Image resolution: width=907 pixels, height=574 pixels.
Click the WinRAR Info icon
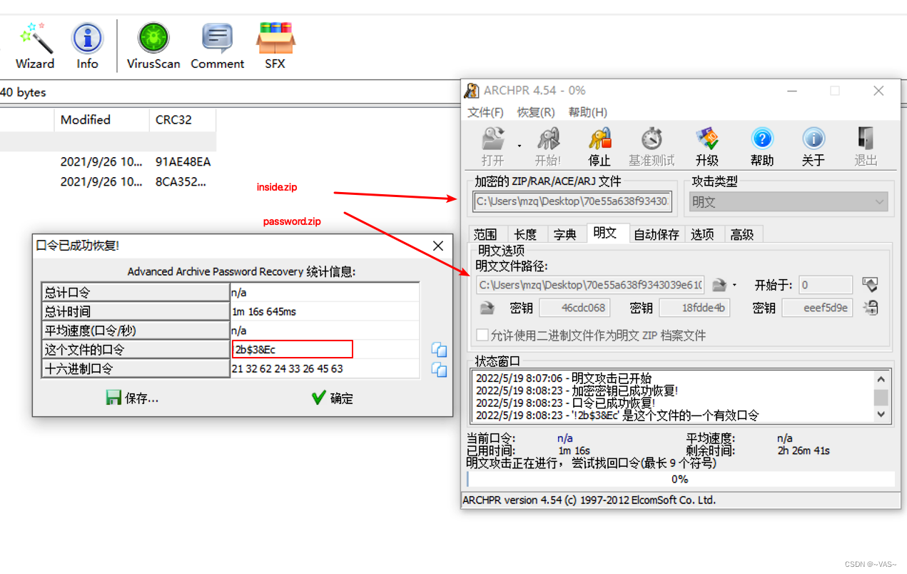click(87, 46)
